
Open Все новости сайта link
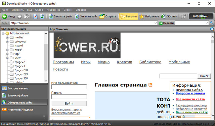click(190, 99)
